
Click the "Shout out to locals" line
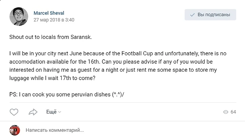point(50,37)
